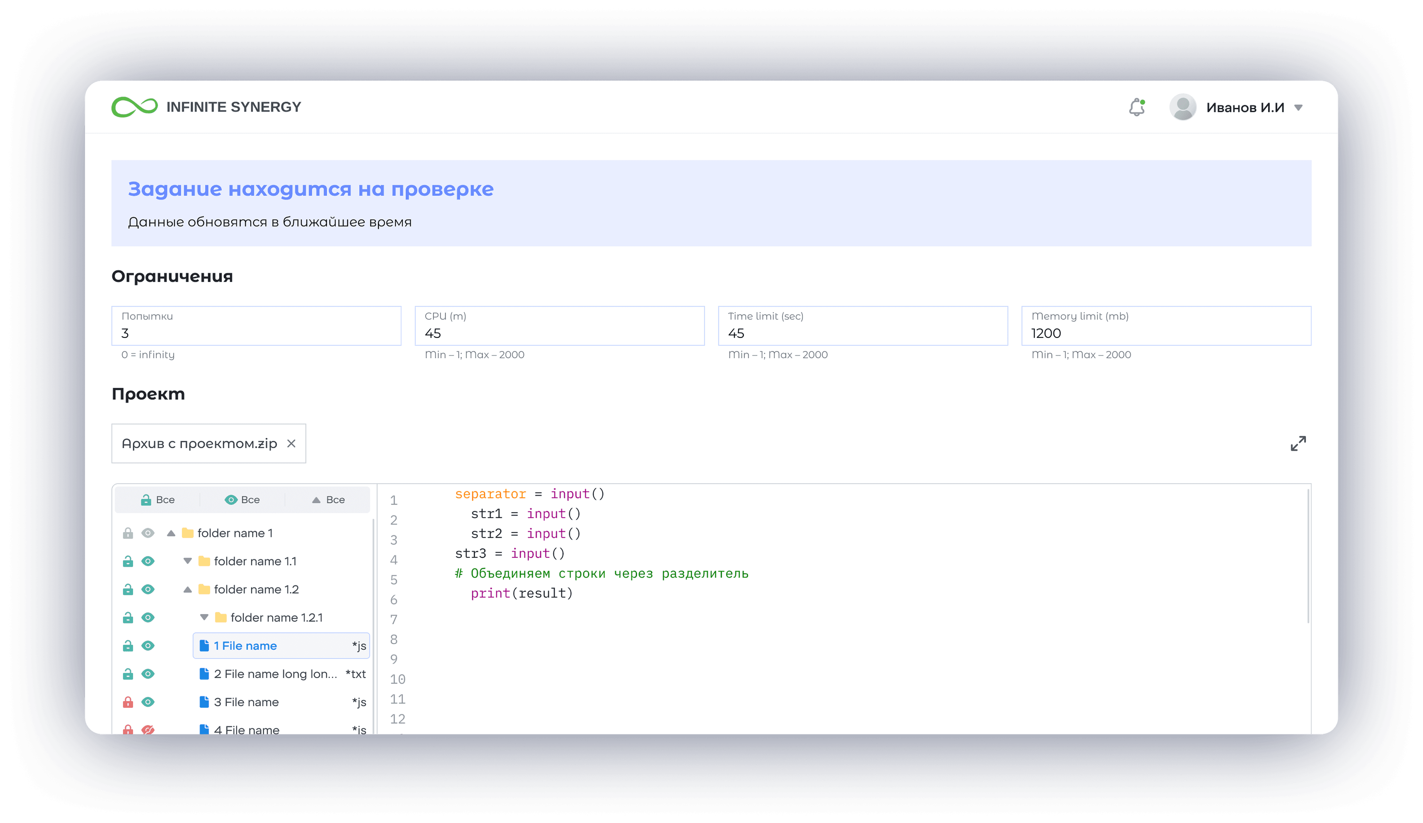
Task: Collapse folder name 1.2 triangle
Action: [188, 589]
